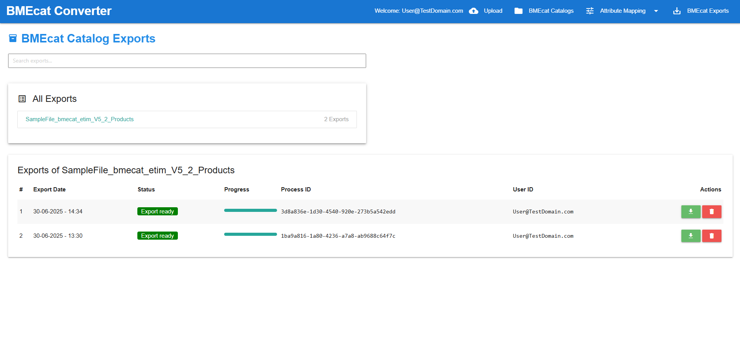Image resolution: width=740 pixels, height=362 pixels.
Task: Go to BMEcat Catalogs
Action: pos(551,11)
